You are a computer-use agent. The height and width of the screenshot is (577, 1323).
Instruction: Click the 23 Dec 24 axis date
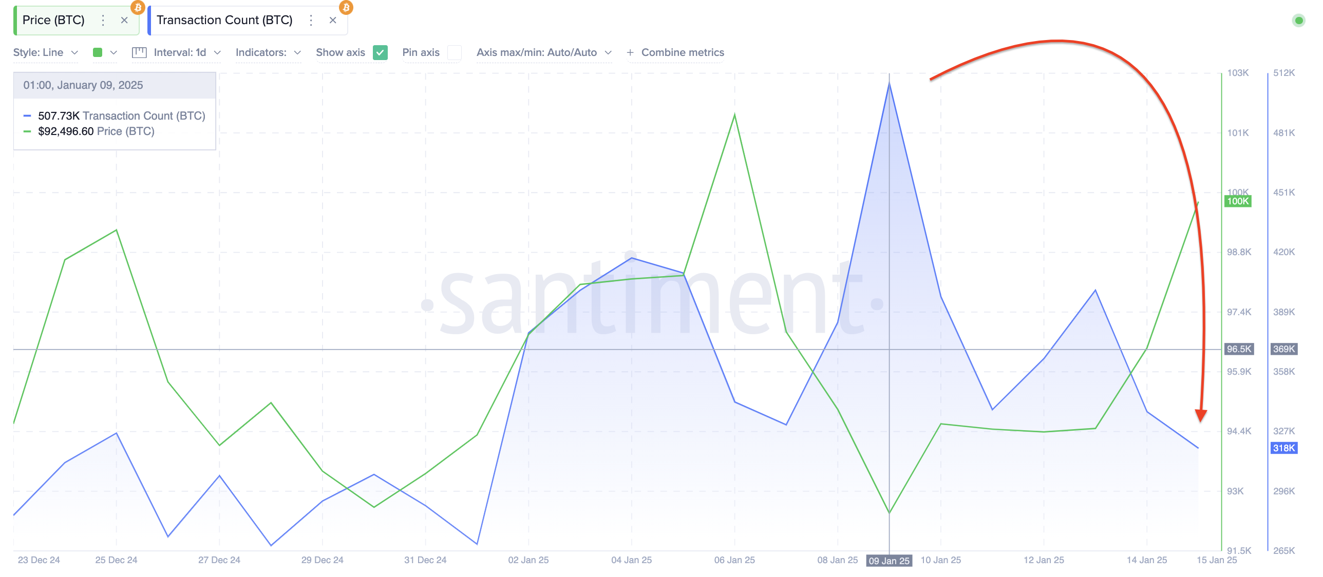click(39, 560)
